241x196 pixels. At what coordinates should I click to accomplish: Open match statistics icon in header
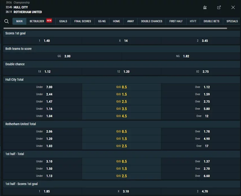(205, 7)
